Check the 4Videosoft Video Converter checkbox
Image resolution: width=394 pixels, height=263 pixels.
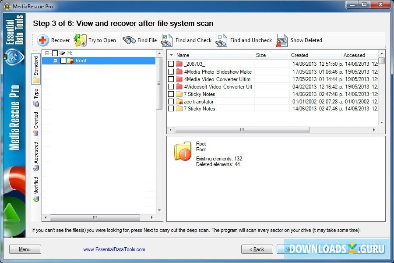click(x=171, y=87)
